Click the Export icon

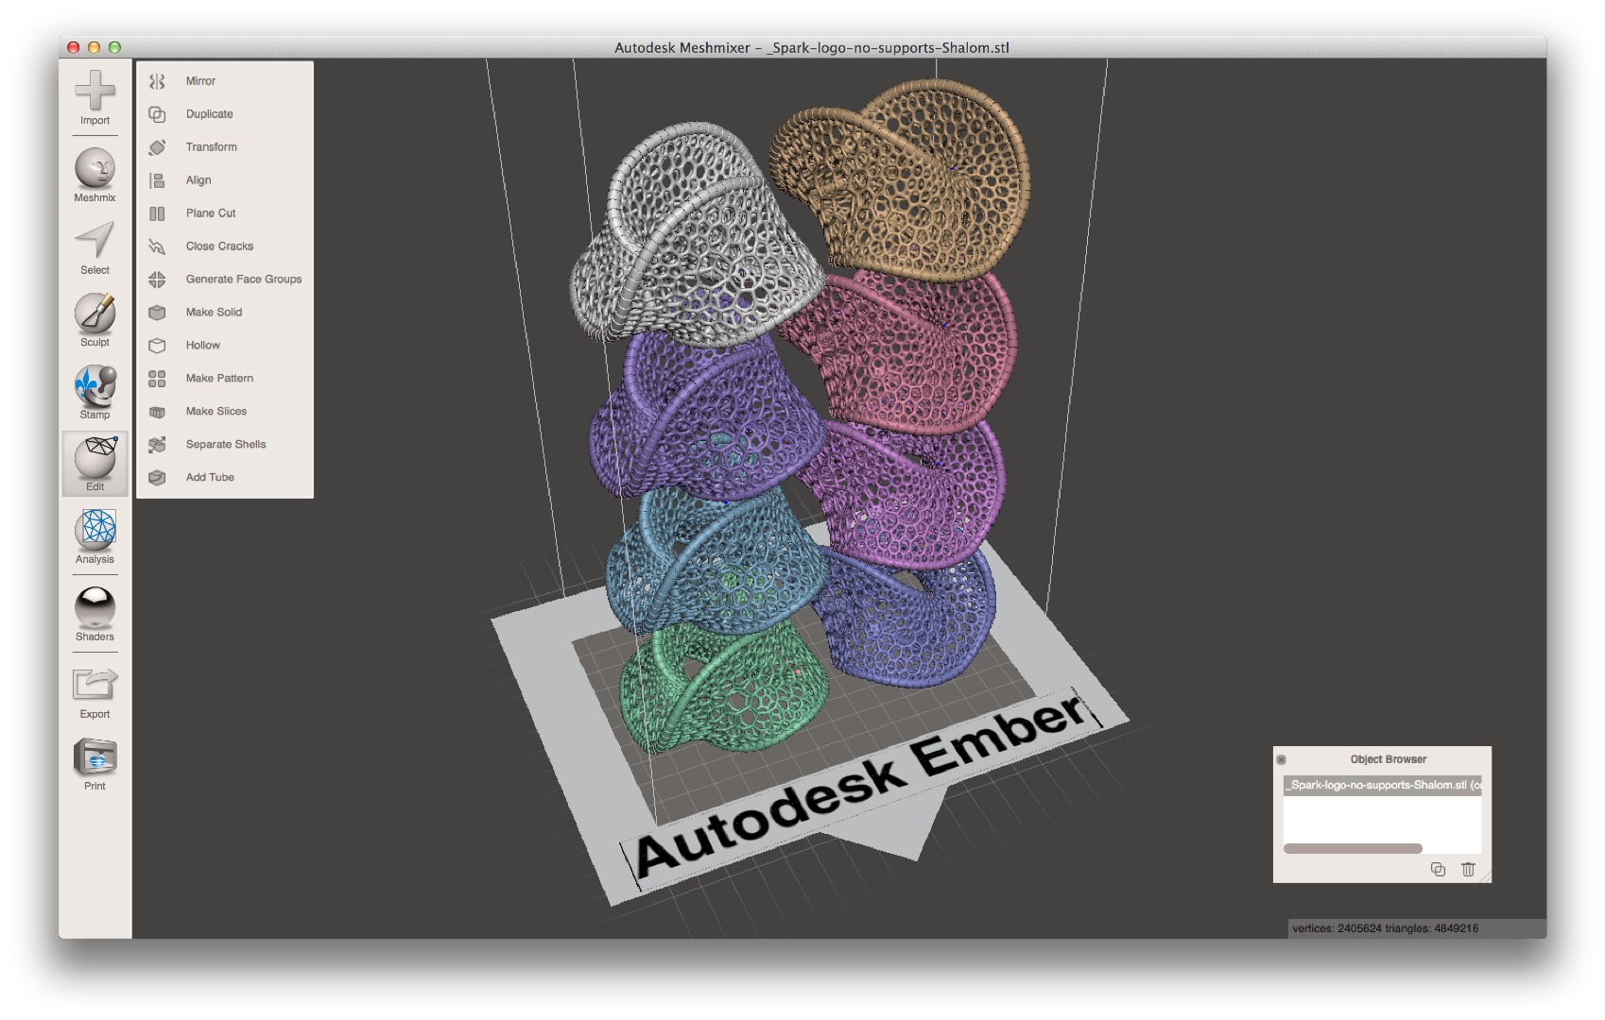[95, 684]
